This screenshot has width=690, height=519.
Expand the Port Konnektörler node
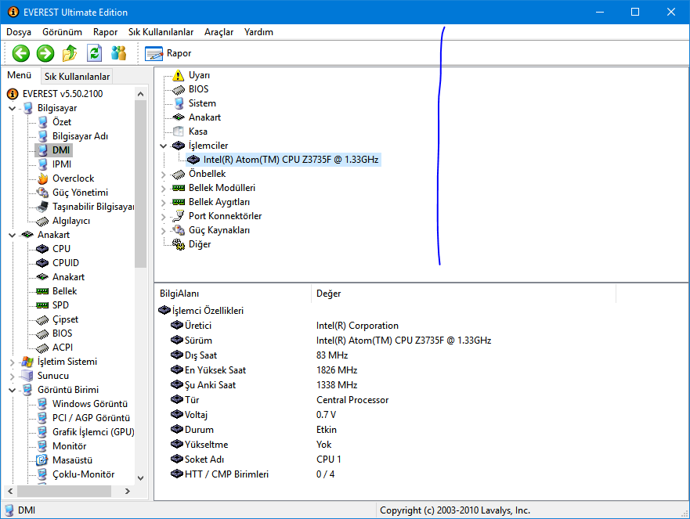pos(163,216)
